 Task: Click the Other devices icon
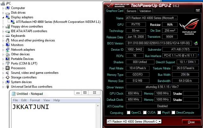click(x=8, y=54)
